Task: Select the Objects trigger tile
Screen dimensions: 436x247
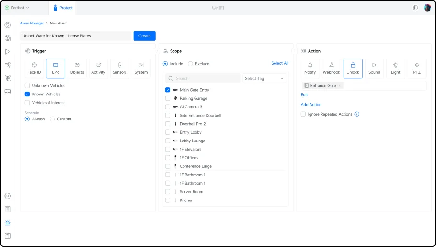Action: click(x=77, y=69)
